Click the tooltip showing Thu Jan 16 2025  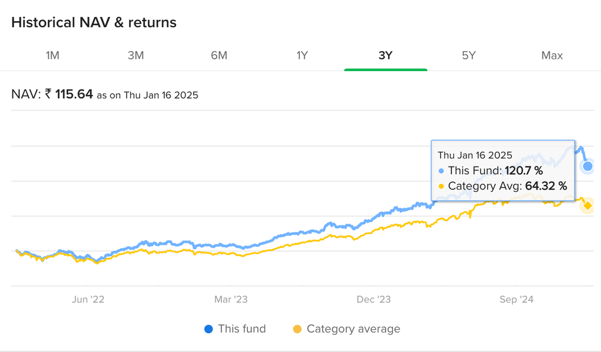pyautogui.click(x=503, y=170)
